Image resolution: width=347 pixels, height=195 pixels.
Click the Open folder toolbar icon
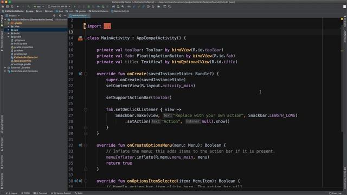coord(3,6)
